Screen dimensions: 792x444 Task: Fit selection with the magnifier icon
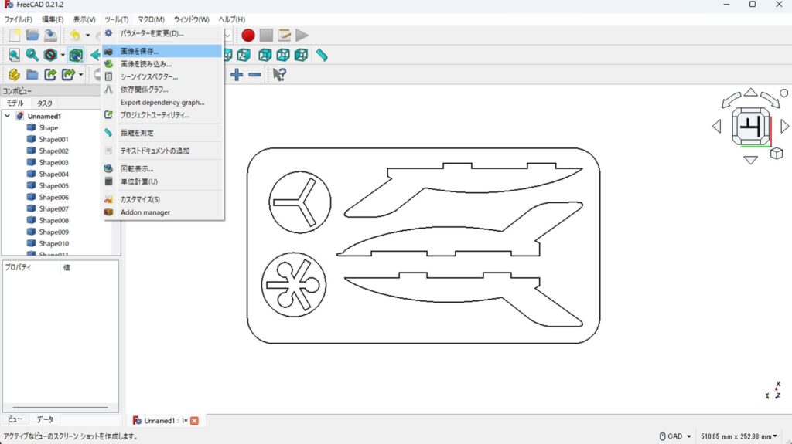pos(32,55)
